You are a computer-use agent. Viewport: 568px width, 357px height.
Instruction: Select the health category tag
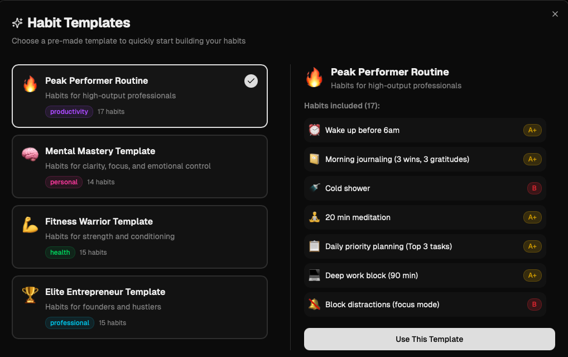[60, 252]
